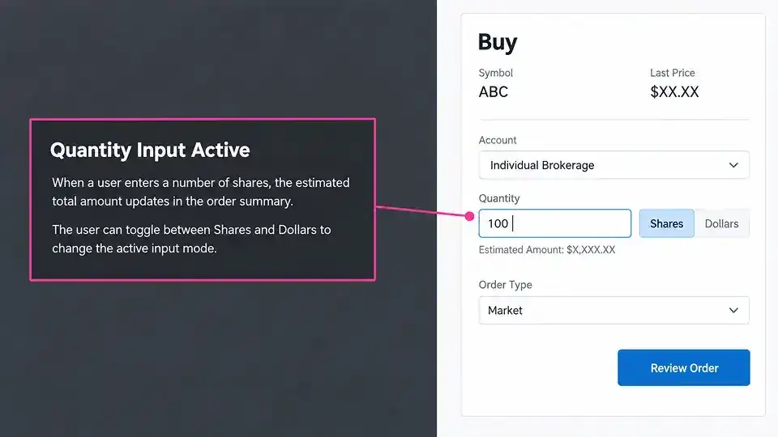
Task: Click the $XX.XX last price value
Action: click(x=674, y=91)
